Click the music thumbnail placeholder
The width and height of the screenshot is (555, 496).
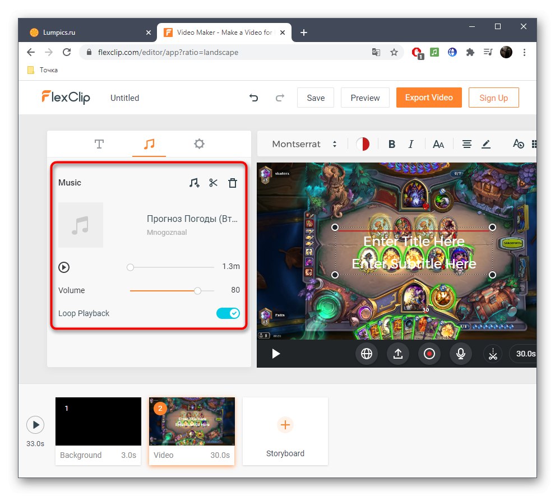(x=81, y=225)
